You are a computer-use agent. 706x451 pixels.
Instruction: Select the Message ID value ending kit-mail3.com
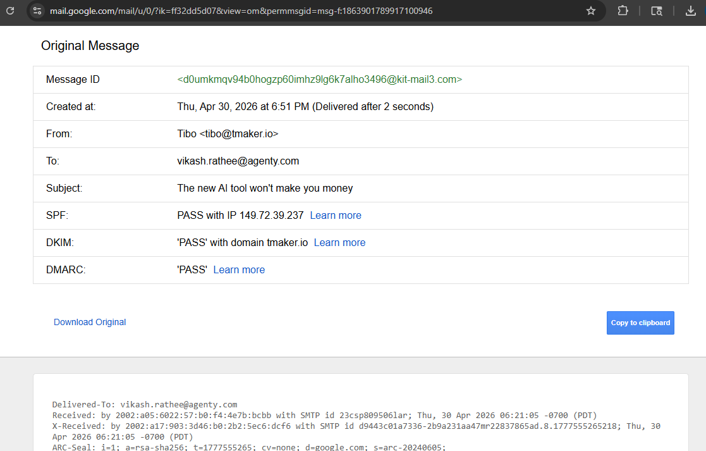point(320,79)
